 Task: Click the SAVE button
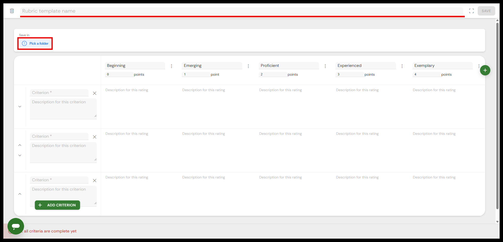[x=486, y=11]
